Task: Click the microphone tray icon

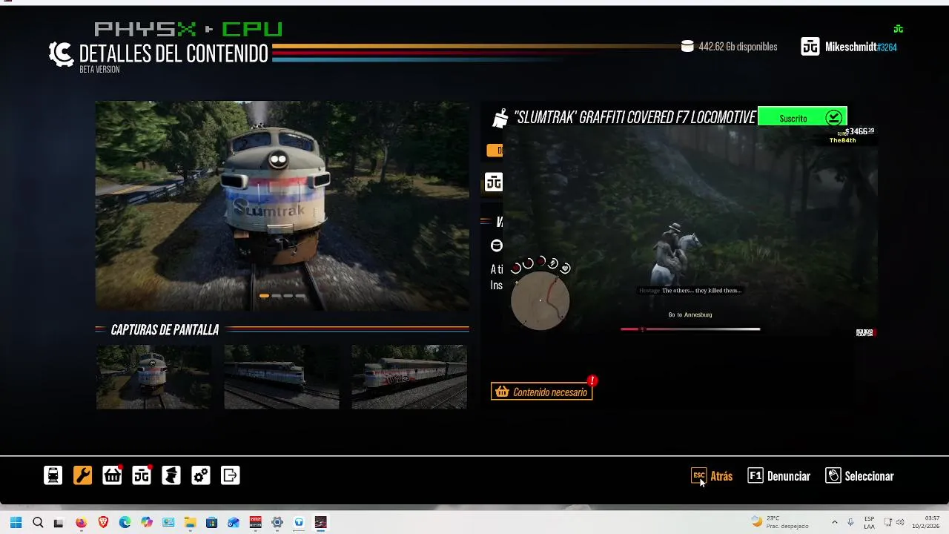Action: (x=850, y=522)
